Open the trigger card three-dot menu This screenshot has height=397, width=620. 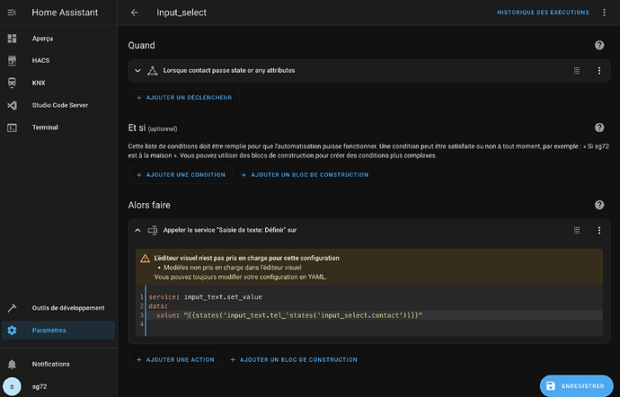[x=599, y=71]
